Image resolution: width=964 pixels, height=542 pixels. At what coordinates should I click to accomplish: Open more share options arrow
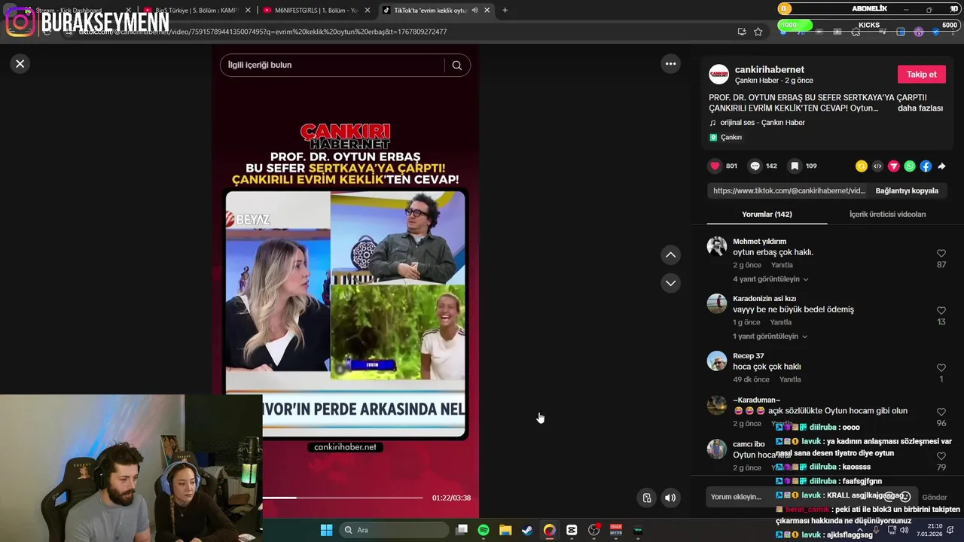941,166
